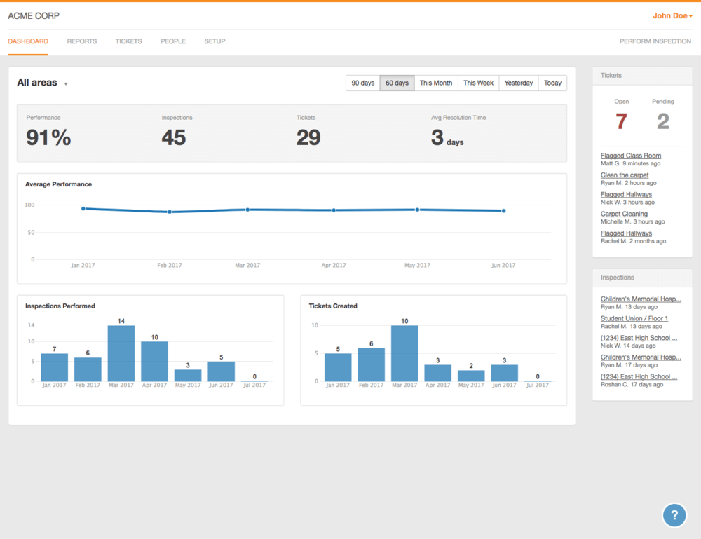Go to the Reports tab

point(82,41)
